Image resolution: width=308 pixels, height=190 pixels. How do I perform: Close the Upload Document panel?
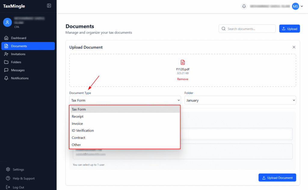294,47
